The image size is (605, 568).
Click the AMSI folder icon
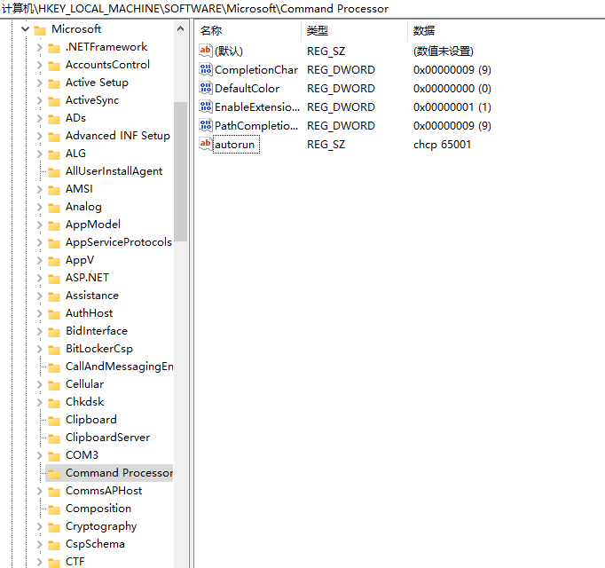(x=54, y=190)
